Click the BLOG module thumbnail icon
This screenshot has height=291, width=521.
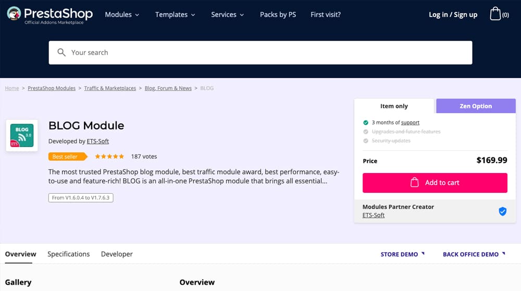coord(22,135)
